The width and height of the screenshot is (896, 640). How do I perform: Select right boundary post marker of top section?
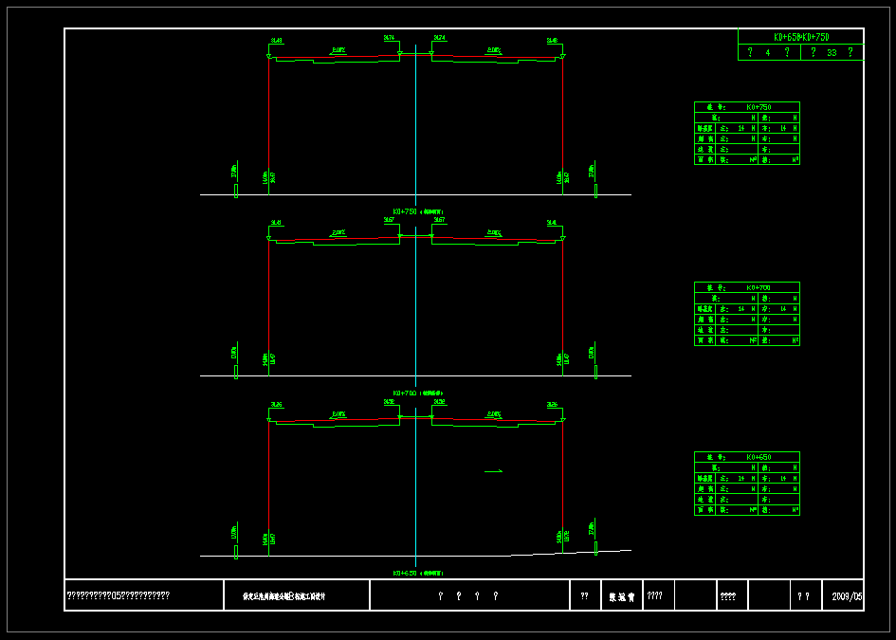click(x=595, y=191)
